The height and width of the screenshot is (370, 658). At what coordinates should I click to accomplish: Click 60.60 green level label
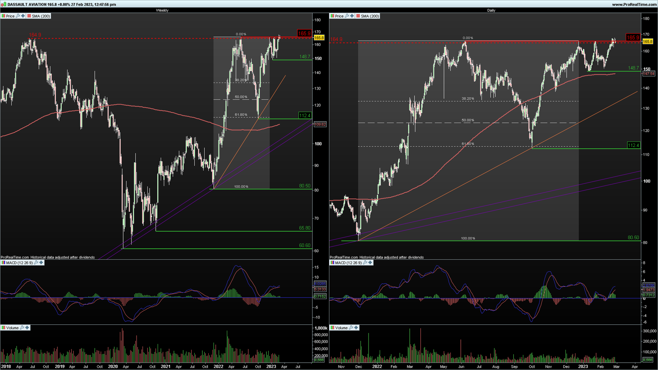tap(305, 245)
